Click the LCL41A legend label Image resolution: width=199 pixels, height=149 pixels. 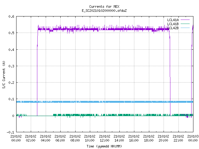(173, 20)
